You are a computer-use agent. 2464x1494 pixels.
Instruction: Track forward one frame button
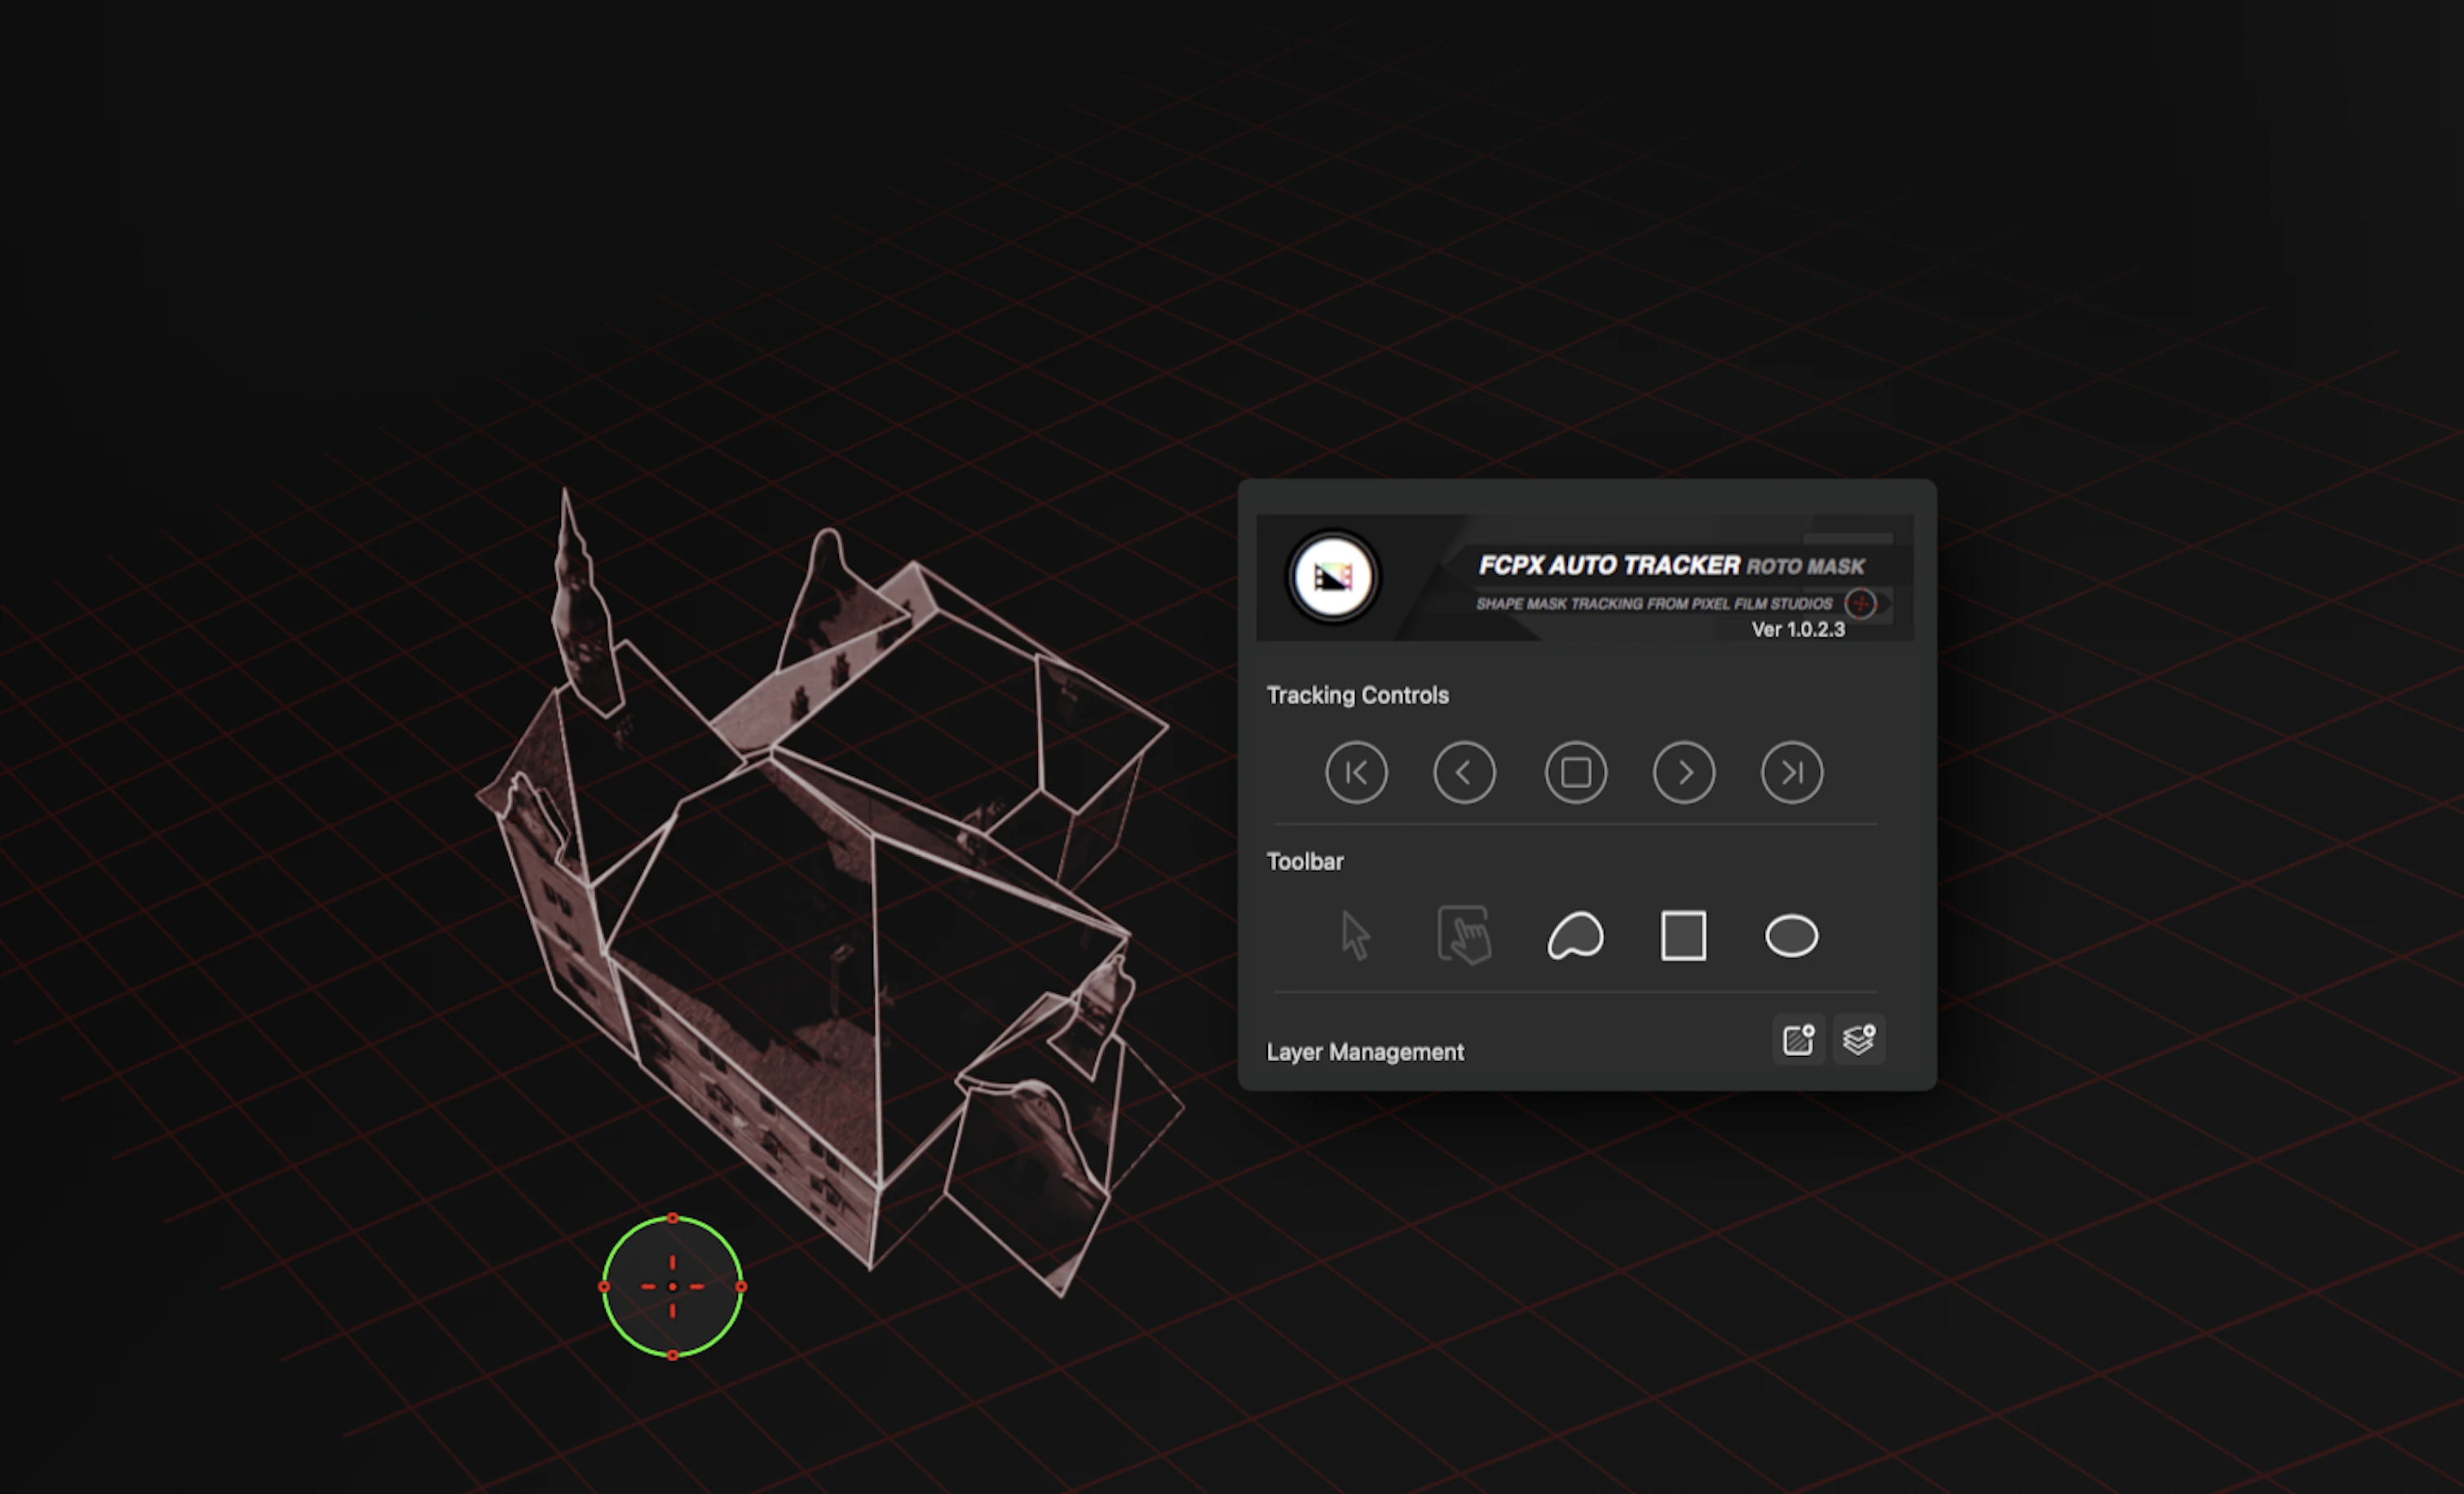[1684, 772]
